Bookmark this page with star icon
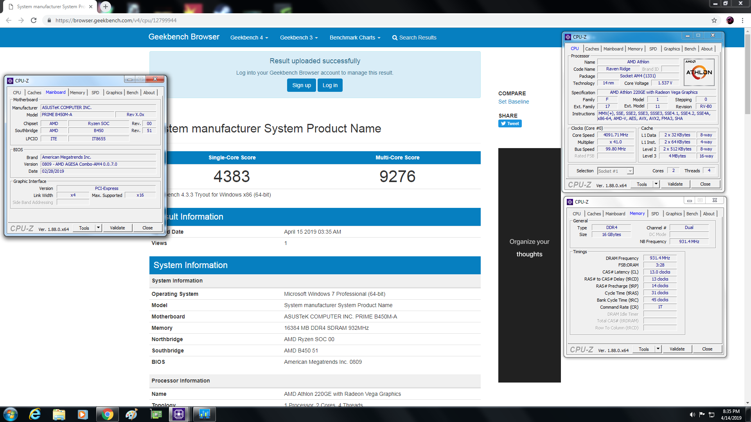The image size is (751, 422). tap(714, 20)
